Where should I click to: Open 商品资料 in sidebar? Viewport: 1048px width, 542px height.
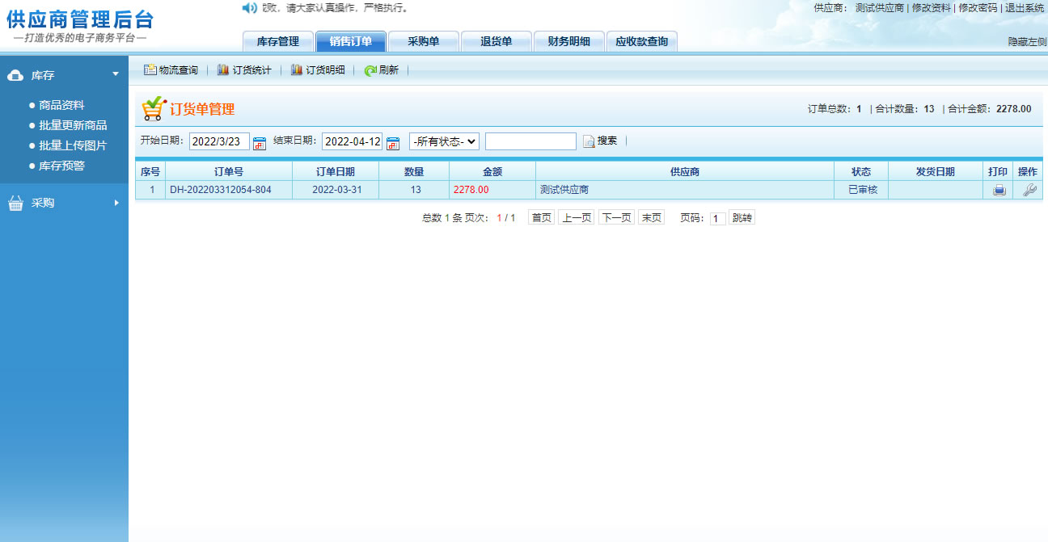61,105
